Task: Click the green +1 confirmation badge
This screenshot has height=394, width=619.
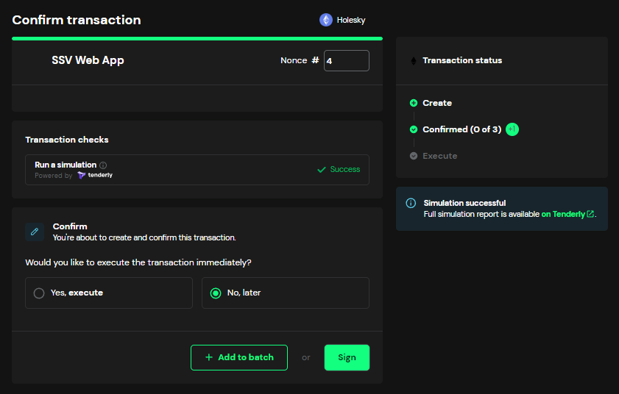Action: tap(512, 129)
